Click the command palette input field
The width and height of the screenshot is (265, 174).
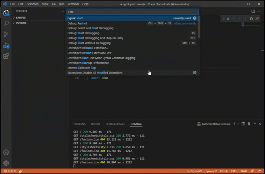pos(132,12)
